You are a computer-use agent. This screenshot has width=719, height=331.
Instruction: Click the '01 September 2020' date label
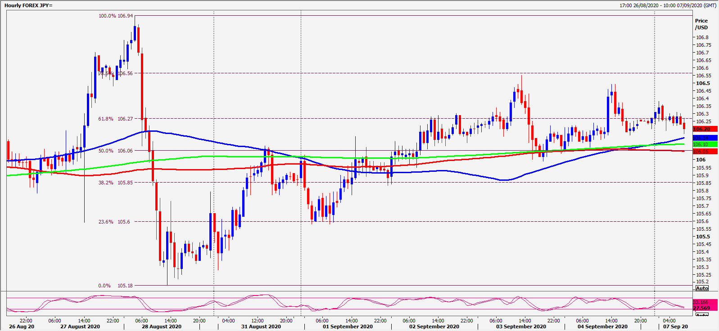tap(348, 327)
